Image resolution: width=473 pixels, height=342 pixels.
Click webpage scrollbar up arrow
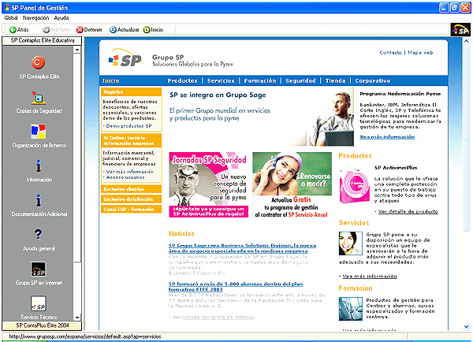467,41
